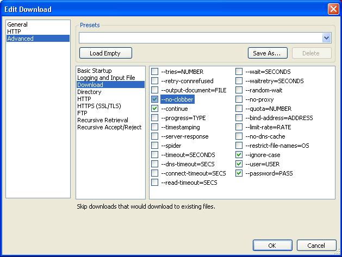Uncheck the --password=PASS checkbox
Screen dimensions: 342x257
click(239, 173)
